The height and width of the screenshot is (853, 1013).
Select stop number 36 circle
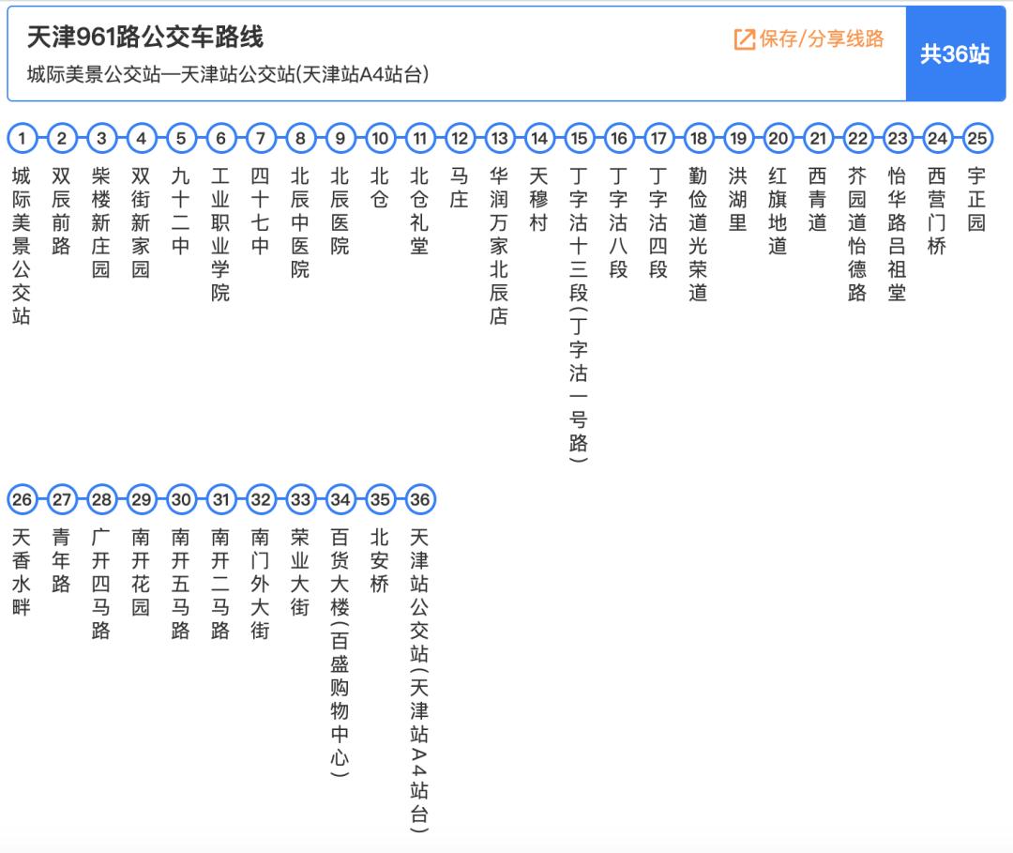[x=420, y=499]
